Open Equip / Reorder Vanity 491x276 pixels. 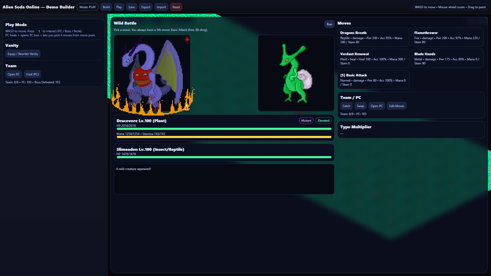(23, 54)
